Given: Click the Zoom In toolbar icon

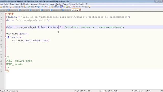Looking at the screenshot, I should coord(43,7).
